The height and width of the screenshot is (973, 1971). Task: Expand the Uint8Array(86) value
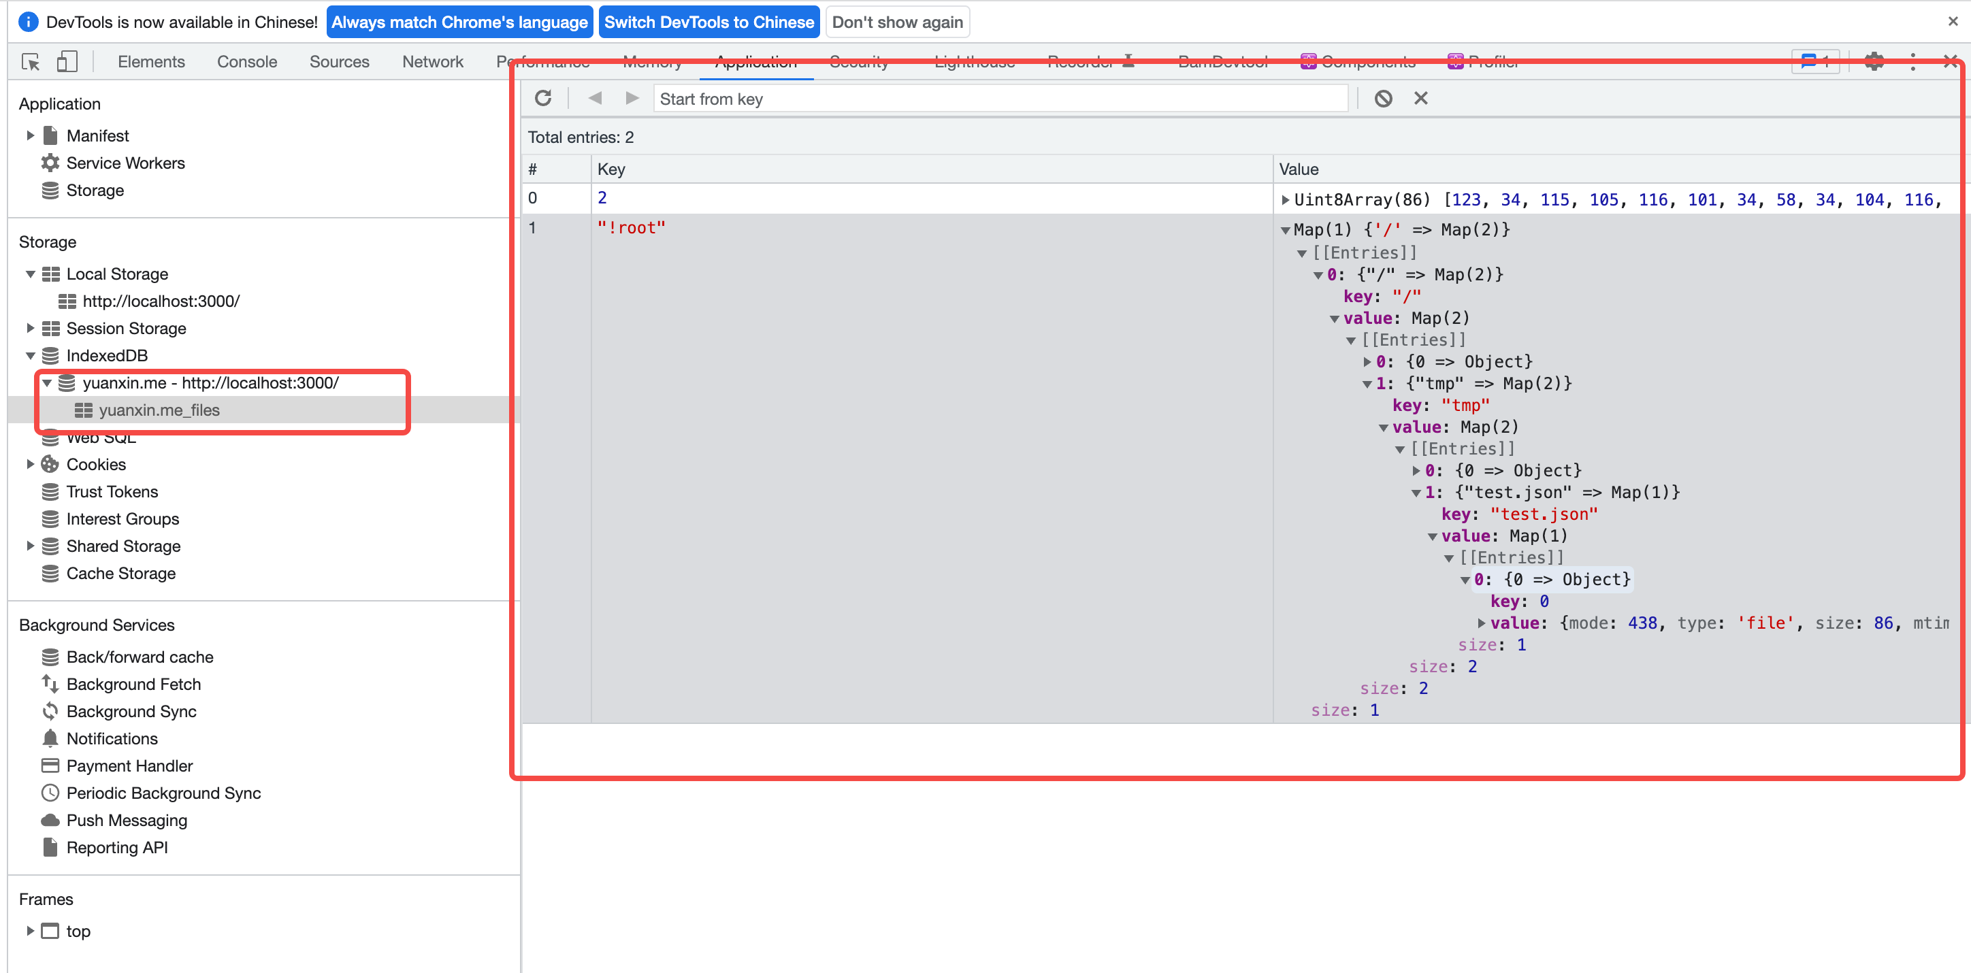(1286, 199)
